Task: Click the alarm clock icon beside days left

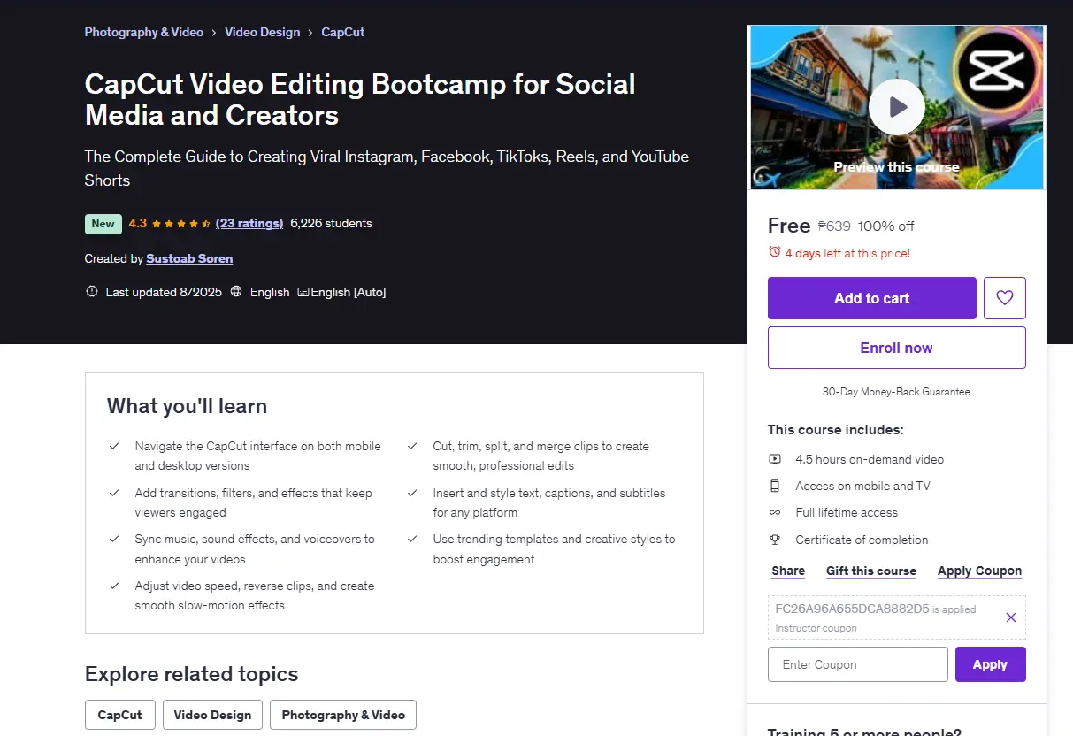Action: click(x=775, y=252)
